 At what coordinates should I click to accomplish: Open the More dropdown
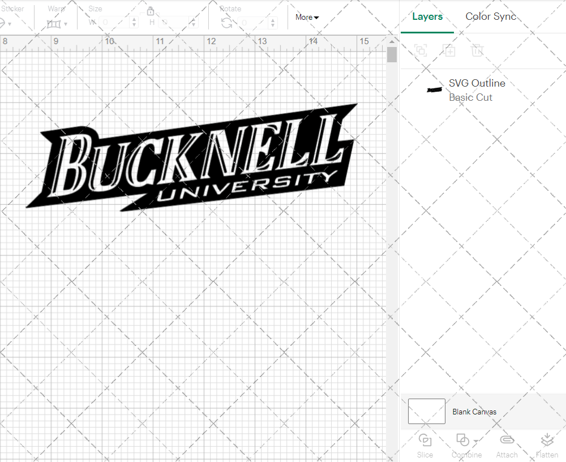tap(306, 17)
